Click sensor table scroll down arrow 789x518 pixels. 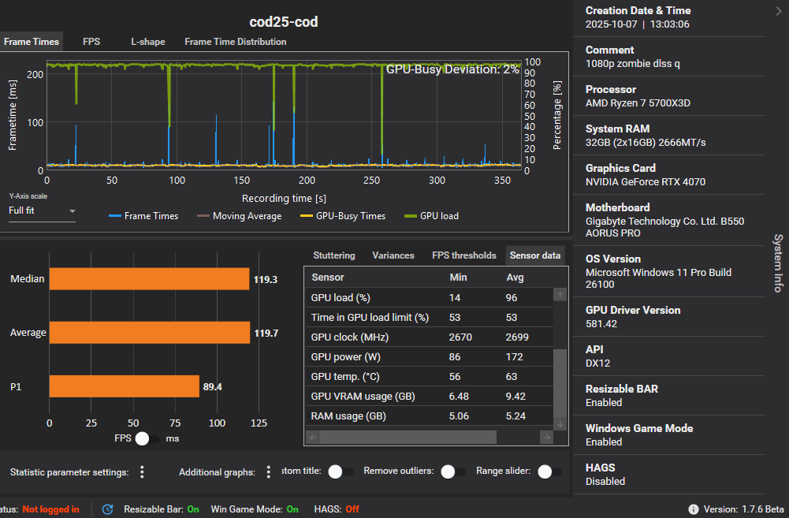(x=560, y=424)
